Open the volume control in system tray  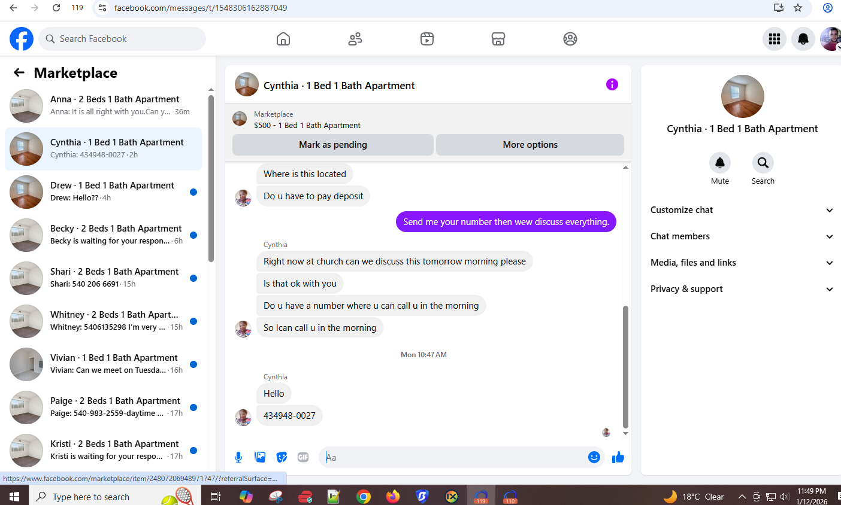785,497
